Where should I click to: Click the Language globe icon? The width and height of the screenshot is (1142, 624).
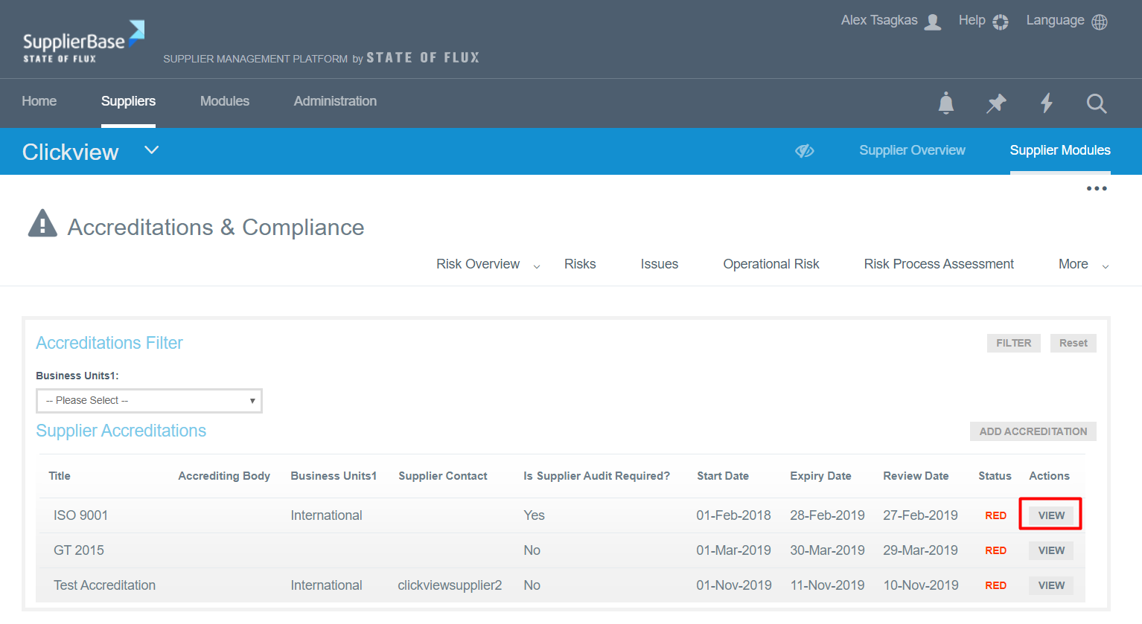[1099, 22]
